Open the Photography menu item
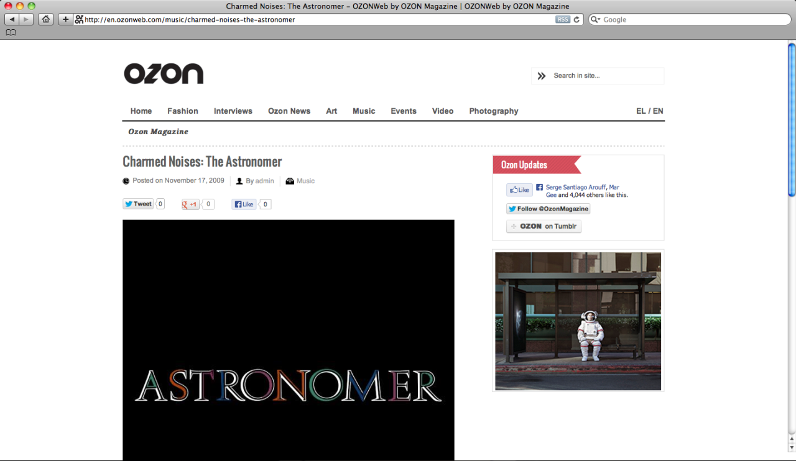Viewport: 796px width, 461px height. [494, 111]
